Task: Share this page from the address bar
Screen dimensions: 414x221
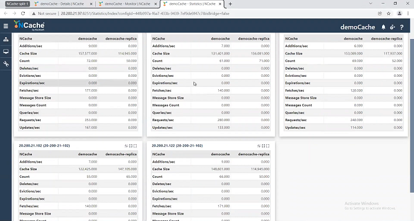Action: 380,14
